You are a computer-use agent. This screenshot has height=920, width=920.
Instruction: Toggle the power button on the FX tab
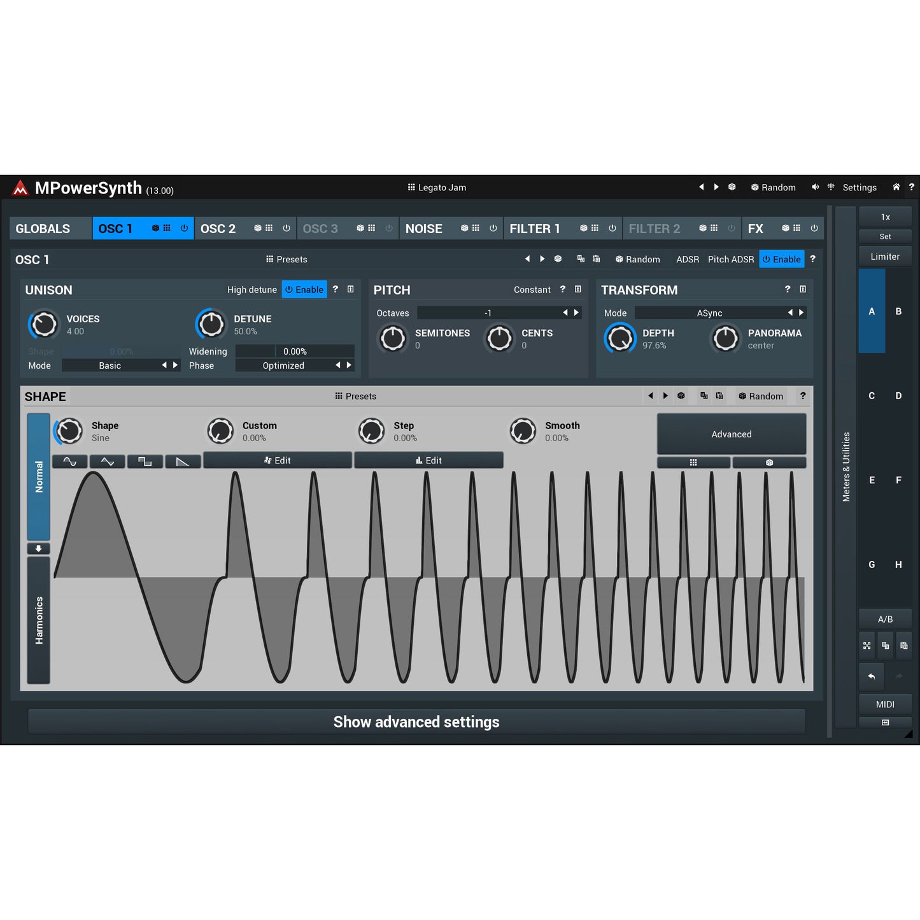click(x=815, y=228)
